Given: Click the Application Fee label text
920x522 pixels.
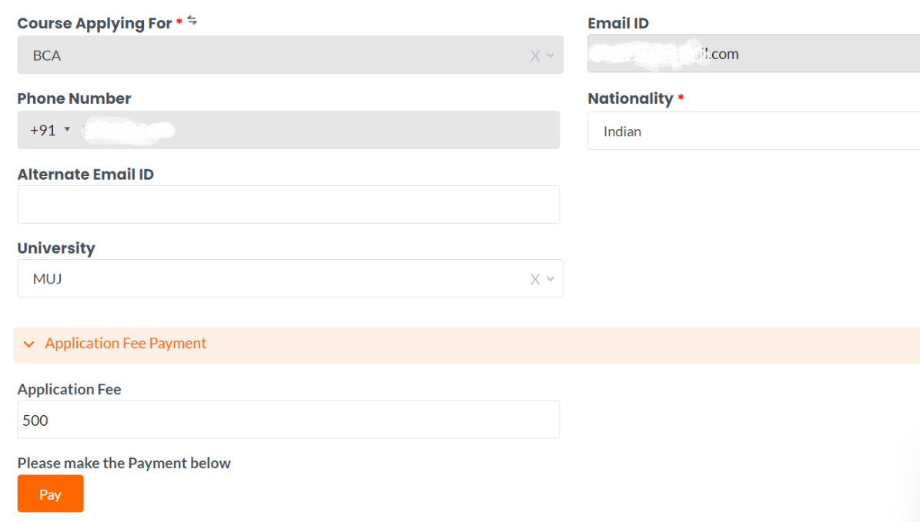Looking at the screenshot, I should (69, 389).
